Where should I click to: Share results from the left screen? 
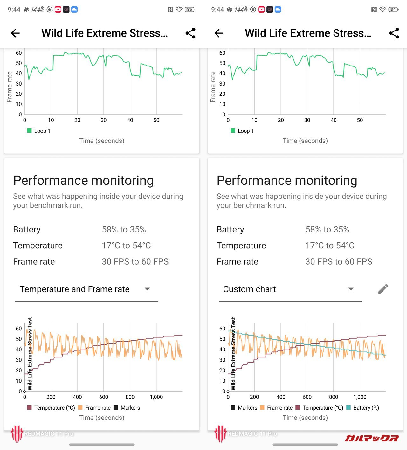point(190,33)
